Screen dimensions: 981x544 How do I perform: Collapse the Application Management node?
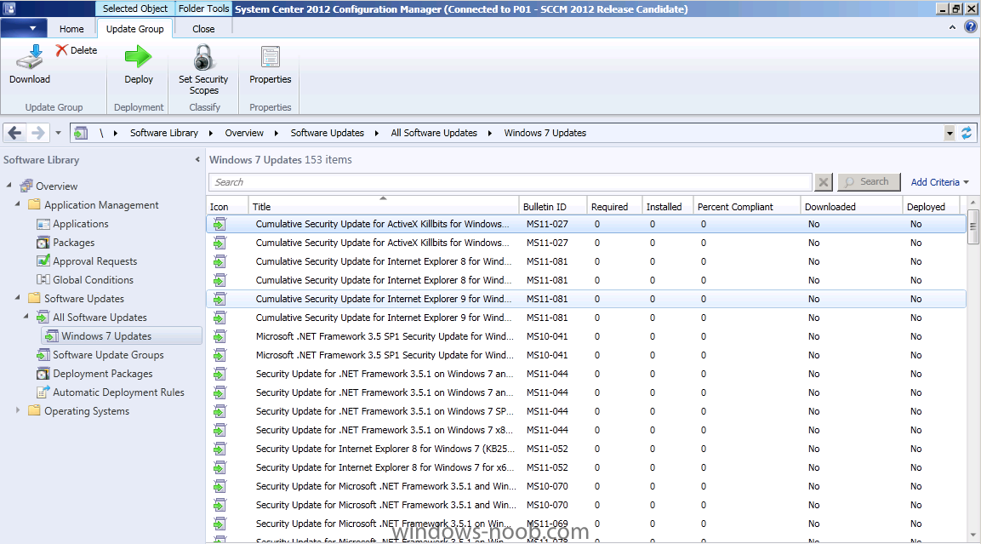click(x=18, y=204)
